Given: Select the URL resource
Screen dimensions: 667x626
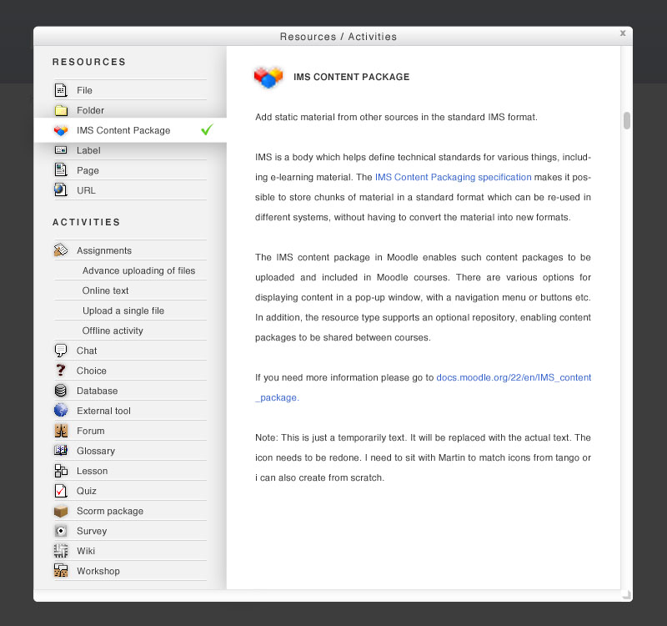Looking at the screenshot, I should 130,190.
